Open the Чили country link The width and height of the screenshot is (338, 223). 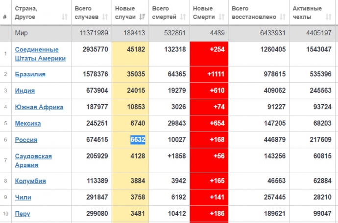pyautogui.click(x=24, y=198)
